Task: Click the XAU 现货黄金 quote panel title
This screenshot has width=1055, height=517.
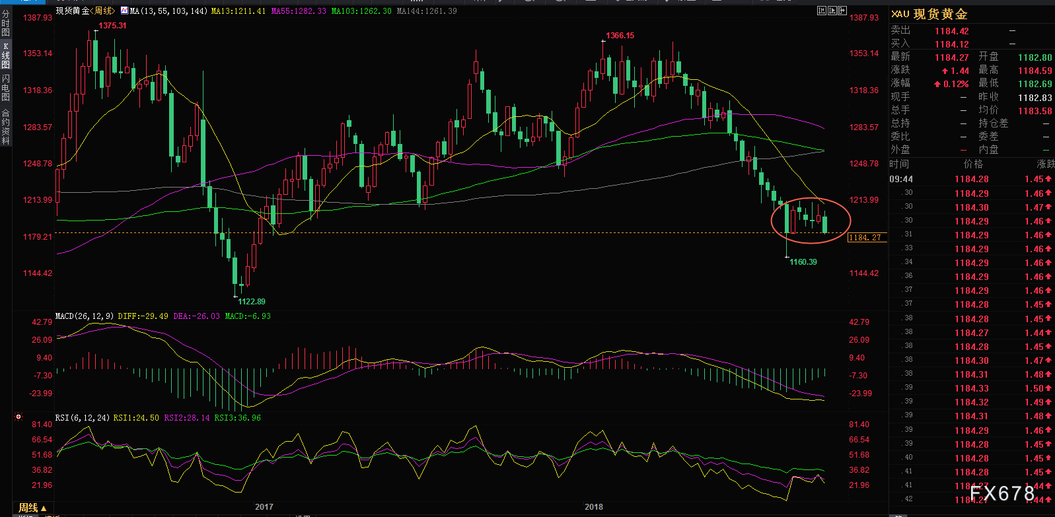Action: coord(929,14)
